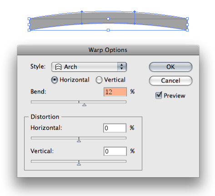The image size is (215, 196).
Task: Click the Arch style combo box
Action: tap(89, 67)
